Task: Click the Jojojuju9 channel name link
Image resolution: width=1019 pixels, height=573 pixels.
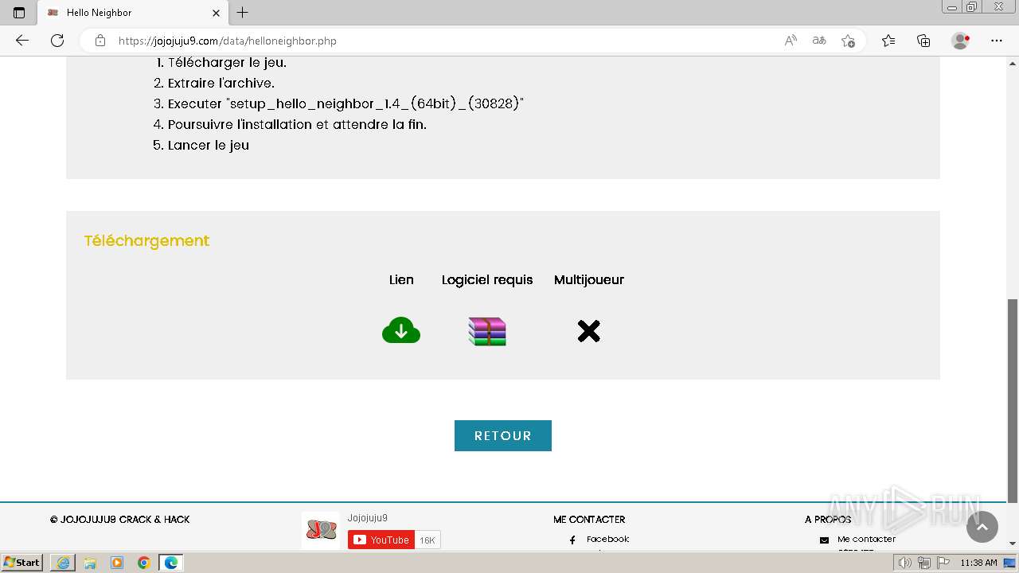Action: pos(367,518)
